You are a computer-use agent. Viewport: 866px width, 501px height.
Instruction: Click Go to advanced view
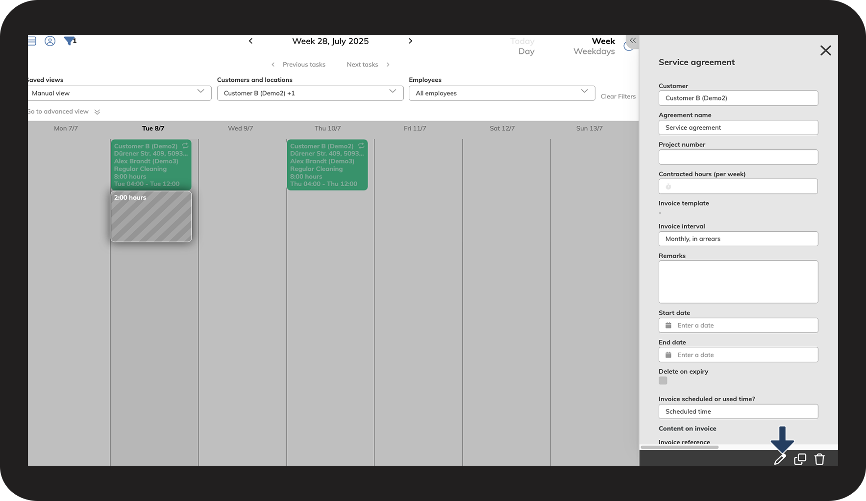(x=58, y=112)
